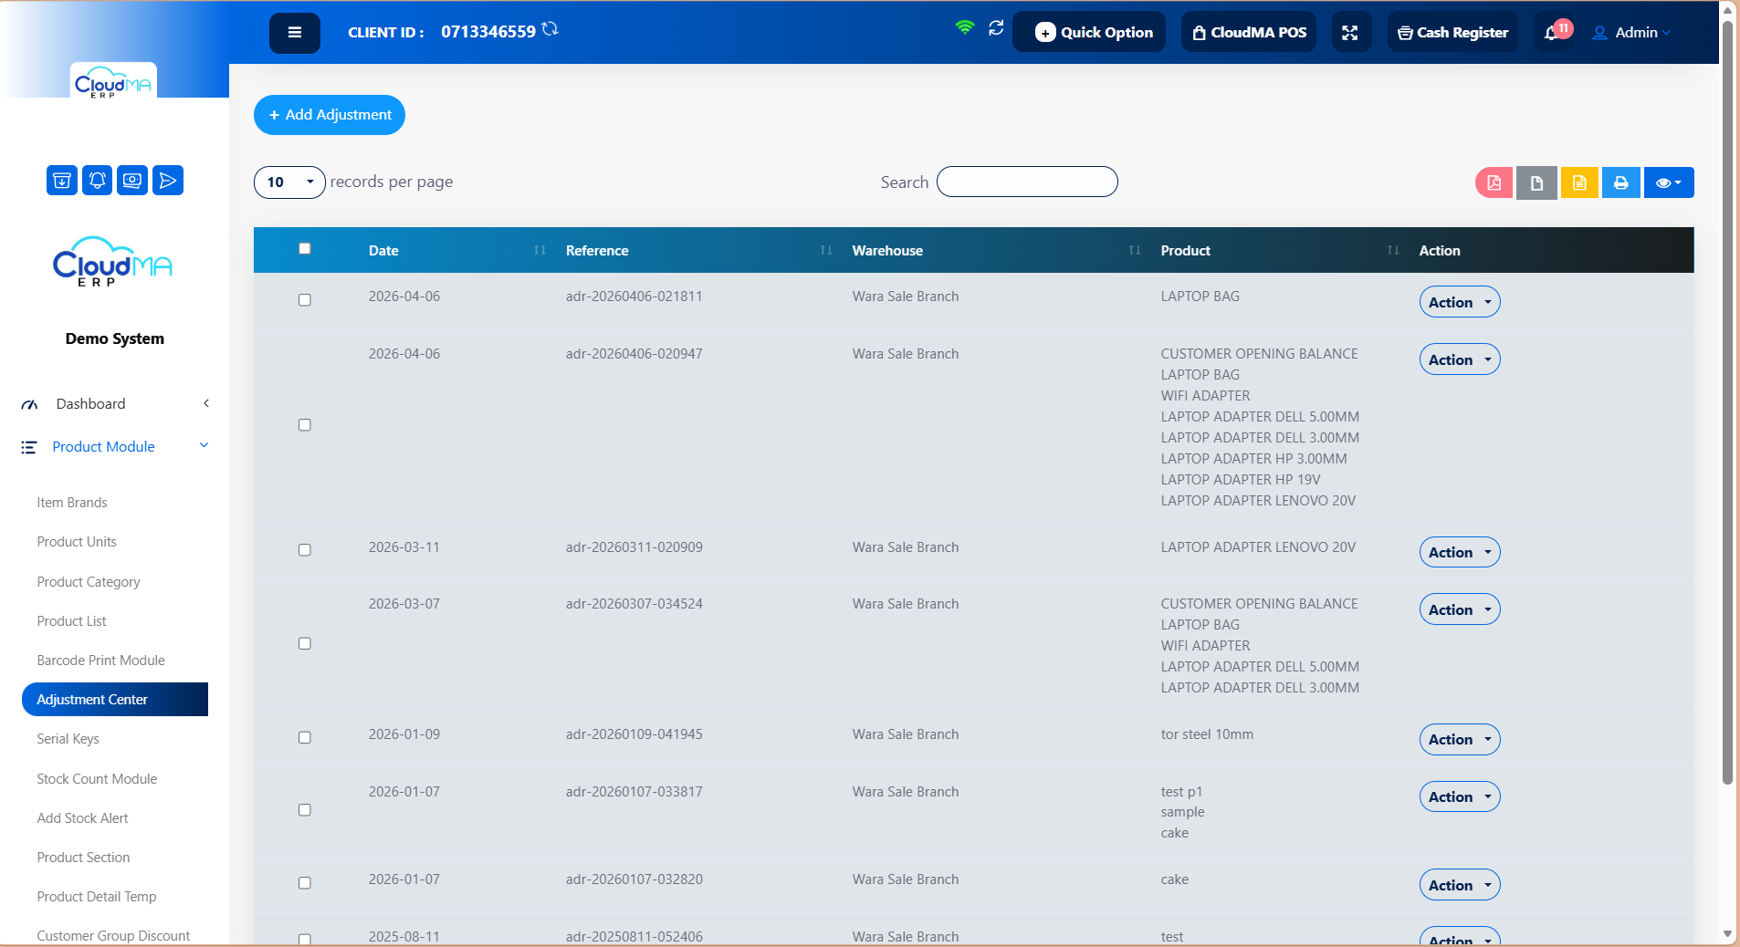The height and width of the screenshot is (947, 1740).
Task: Open the Action dropdown for adr-20260311-020909
Action: point(1460,552)
